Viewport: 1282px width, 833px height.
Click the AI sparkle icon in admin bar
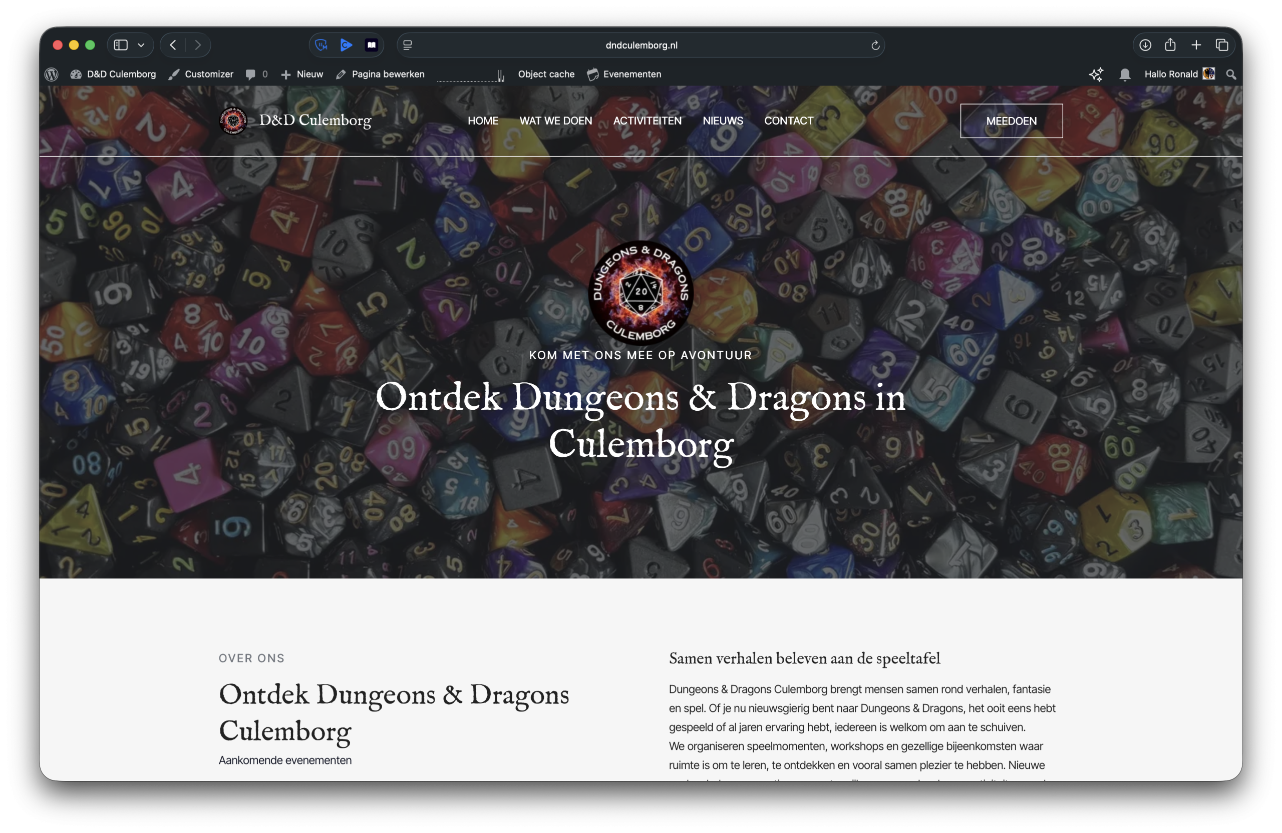click(1096, 74)
